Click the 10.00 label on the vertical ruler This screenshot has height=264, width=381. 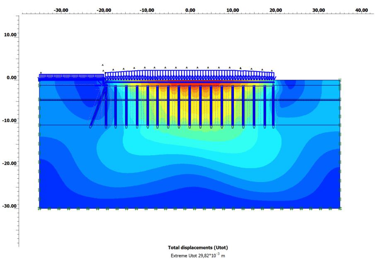10,35
